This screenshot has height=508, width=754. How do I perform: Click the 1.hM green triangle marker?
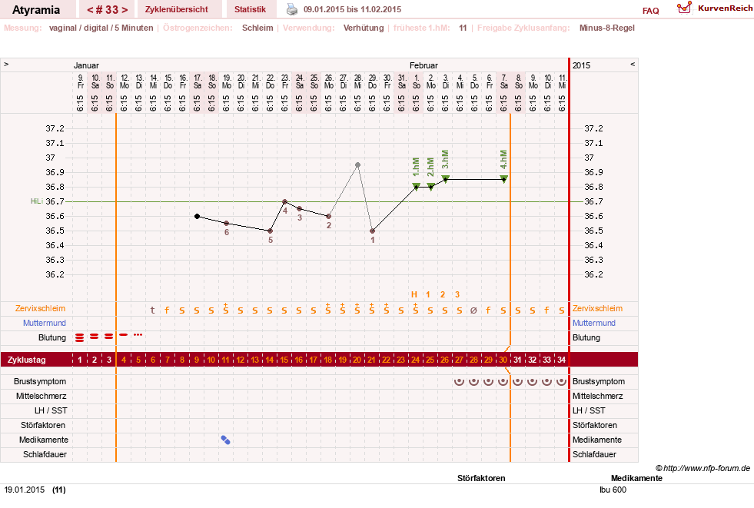click(x=417, y=186)
